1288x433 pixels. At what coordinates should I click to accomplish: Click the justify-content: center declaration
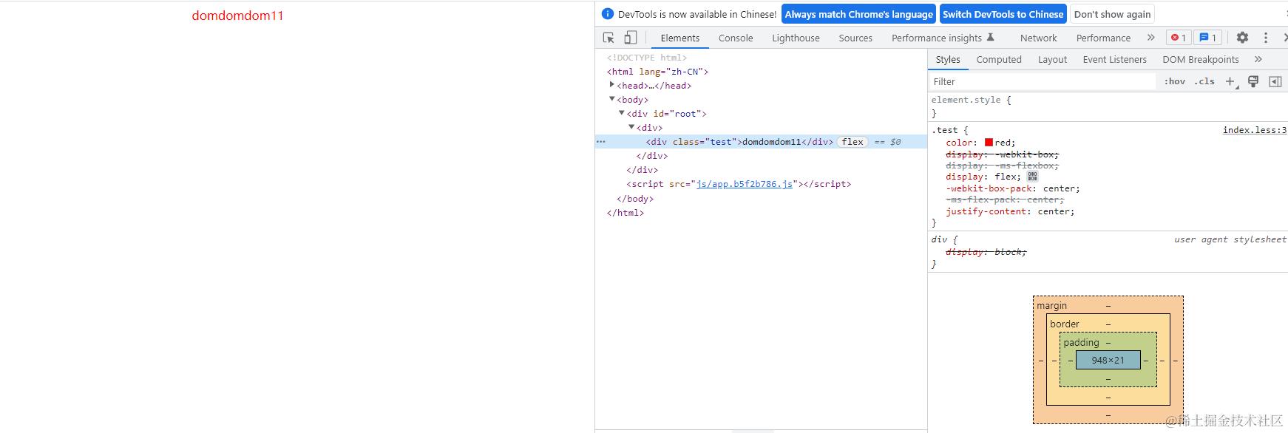click(1010, 211)
